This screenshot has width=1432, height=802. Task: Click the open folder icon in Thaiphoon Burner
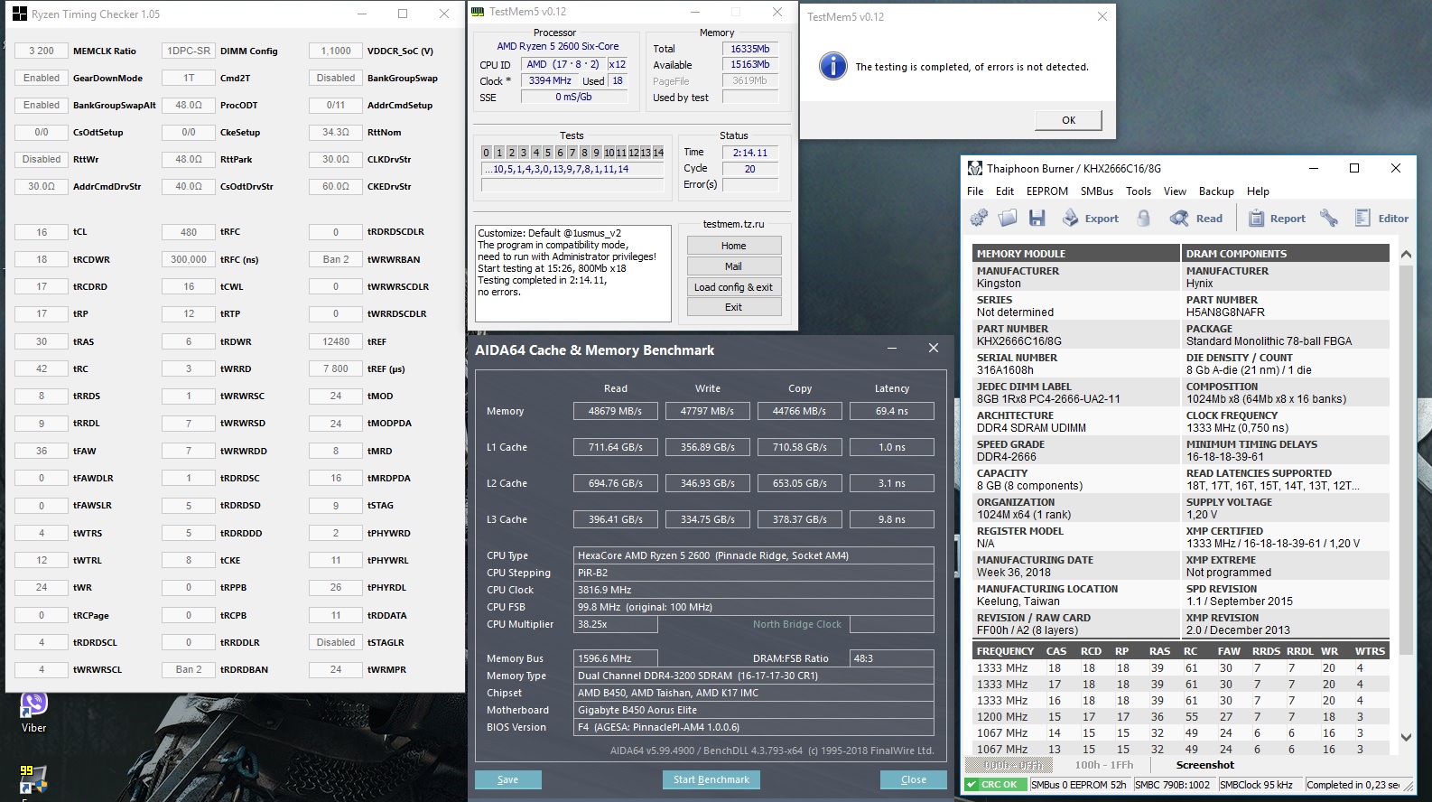[1008, 218]
